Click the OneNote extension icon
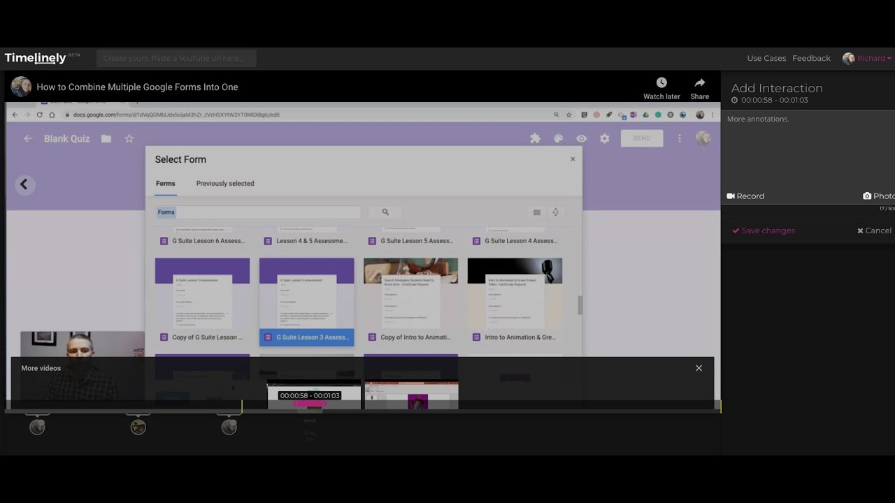This screenshot has height=503, width=895. click(x=633, y=115)
